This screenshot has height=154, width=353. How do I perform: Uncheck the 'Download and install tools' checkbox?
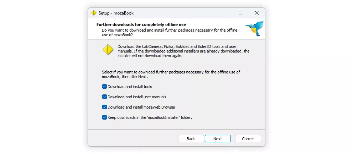pos(104,86)
